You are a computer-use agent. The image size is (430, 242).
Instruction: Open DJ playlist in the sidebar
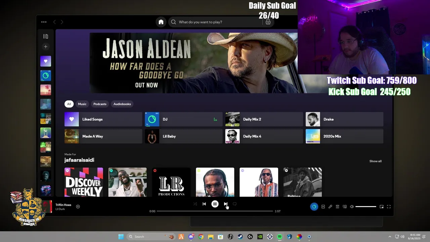pyautogui.click(x=46, y=76)
